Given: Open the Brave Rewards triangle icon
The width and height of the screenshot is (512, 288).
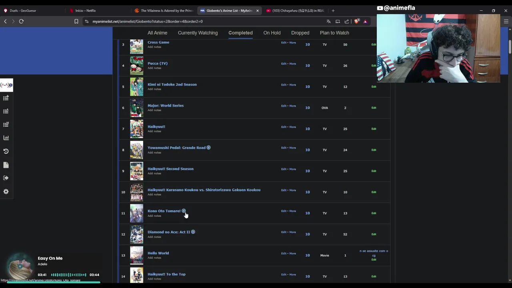Looking at the screenshot, I should click(x=365, y=21).
